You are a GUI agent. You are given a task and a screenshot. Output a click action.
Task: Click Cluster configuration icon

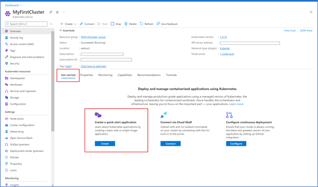coord(7,125)
